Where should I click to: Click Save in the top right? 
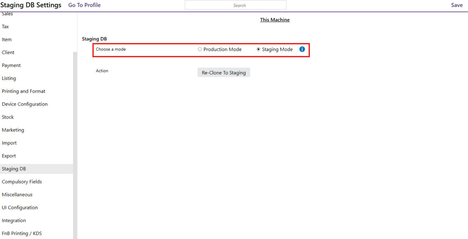[x=457, y=5]
